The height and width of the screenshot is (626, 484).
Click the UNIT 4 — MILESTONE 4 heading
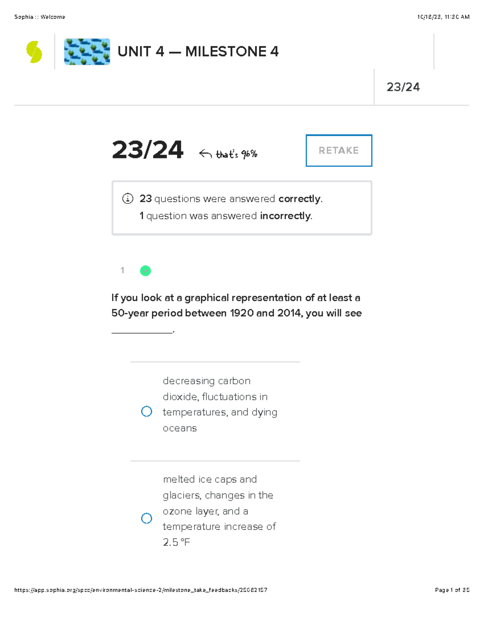(x=198, y=52)
